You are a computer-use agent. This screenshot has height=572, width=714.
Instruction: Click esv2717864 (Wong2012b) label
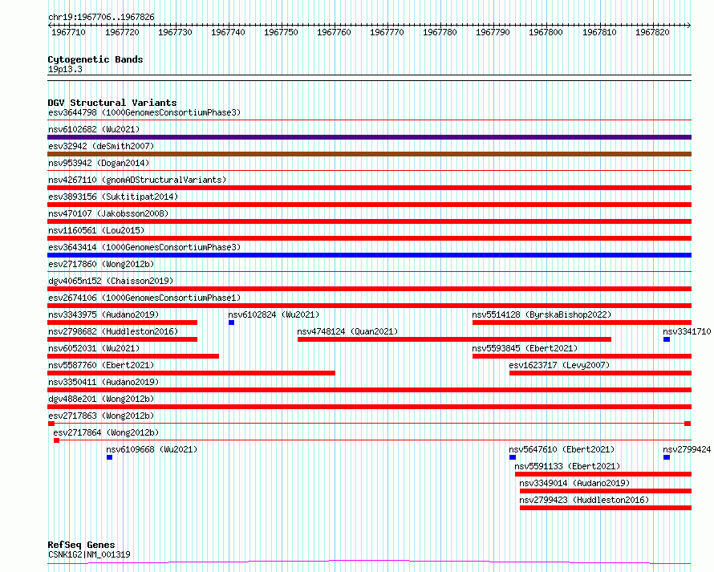(106, 432)
